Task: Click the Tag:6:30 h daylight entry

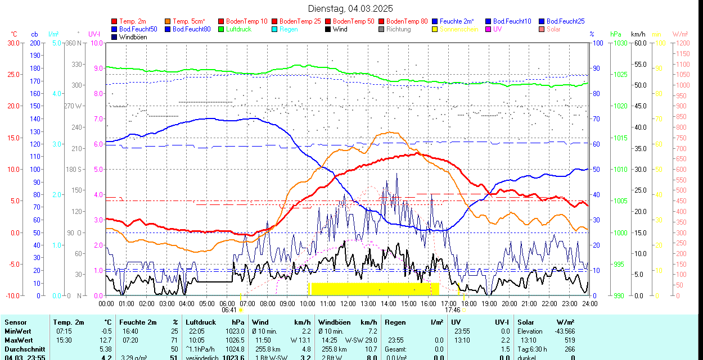Action: click(x=532, y=349)
